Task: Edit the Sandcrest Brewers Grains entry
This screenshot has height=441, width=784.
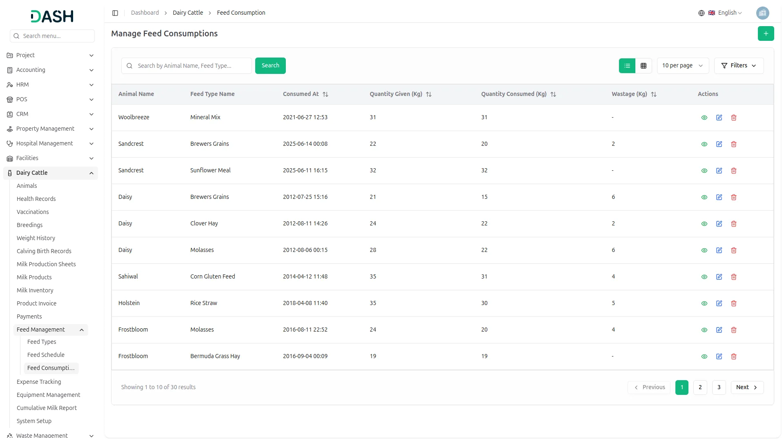Action: [x=719, y=144]
